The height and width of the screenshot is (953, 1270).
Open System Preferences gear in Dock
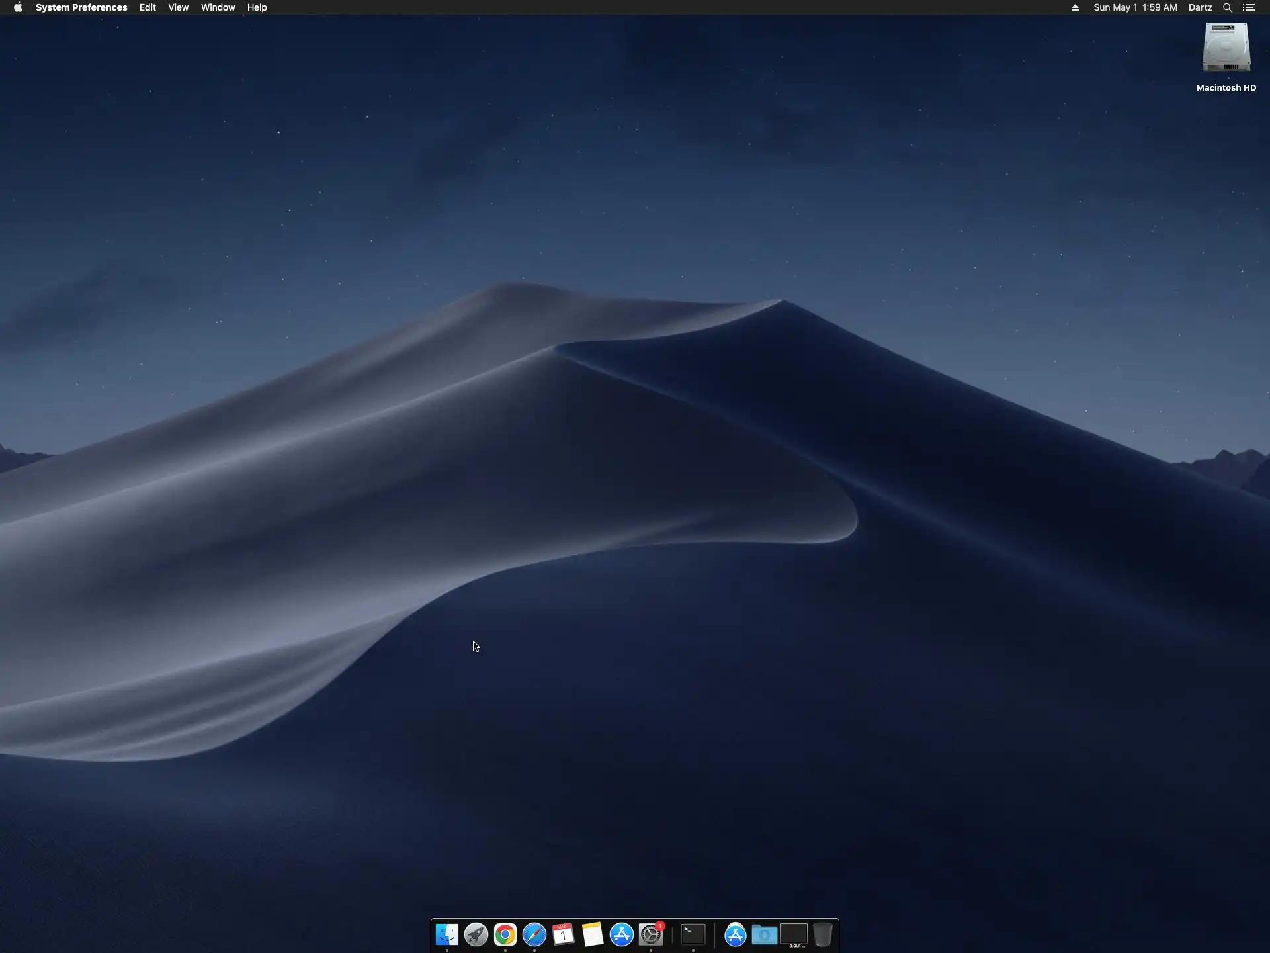point(651,934)
